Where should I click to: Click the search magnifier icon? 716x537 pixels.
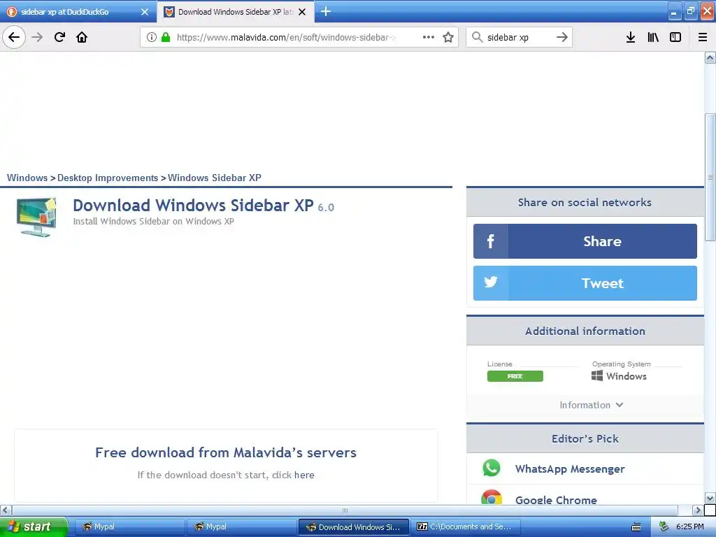477,37
